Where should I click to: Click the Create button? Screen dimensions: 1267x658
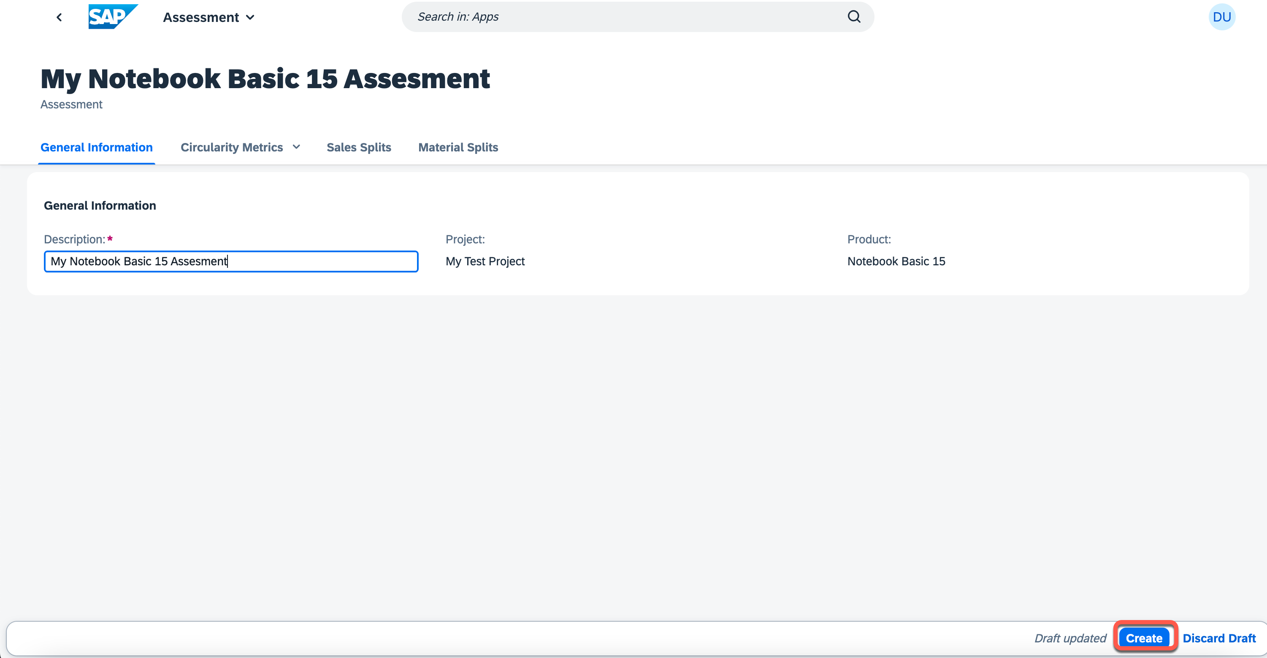click(x=1144, y=638)
